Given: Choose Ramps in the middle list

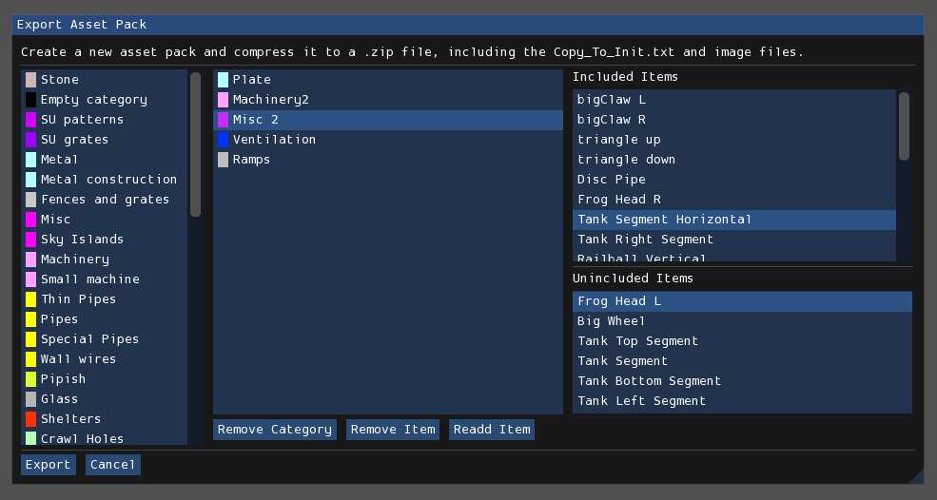Looking at the screenshot, I should (x=388, y=160).
